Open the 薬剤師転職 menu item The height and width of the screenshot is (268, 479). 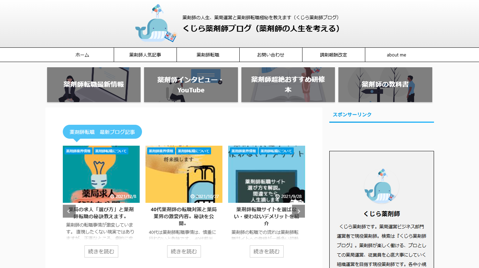click(208, 55)
